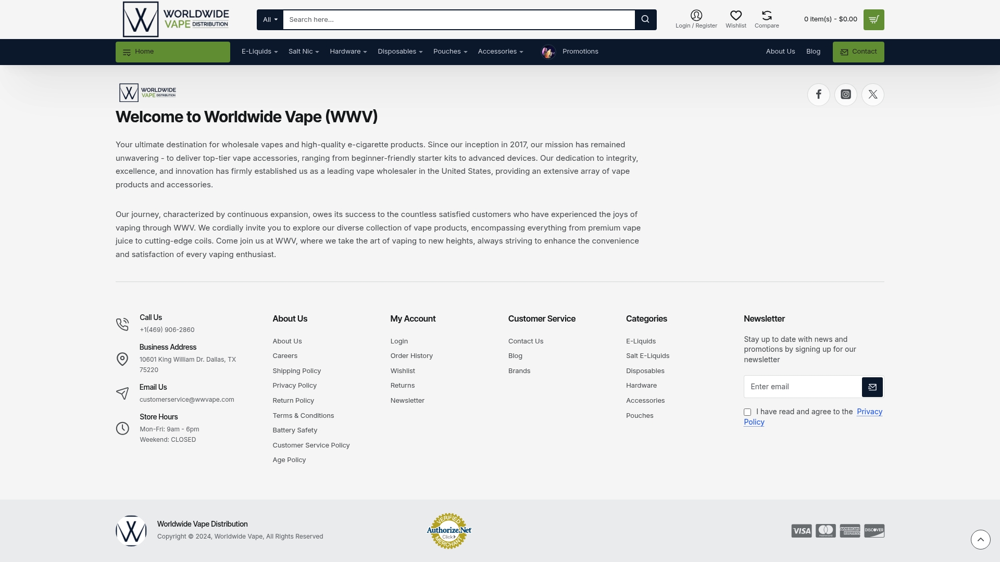Focus the Enter email newsletter field
The width and height of the screenshot is (1000, 562).
click(803, 387)
